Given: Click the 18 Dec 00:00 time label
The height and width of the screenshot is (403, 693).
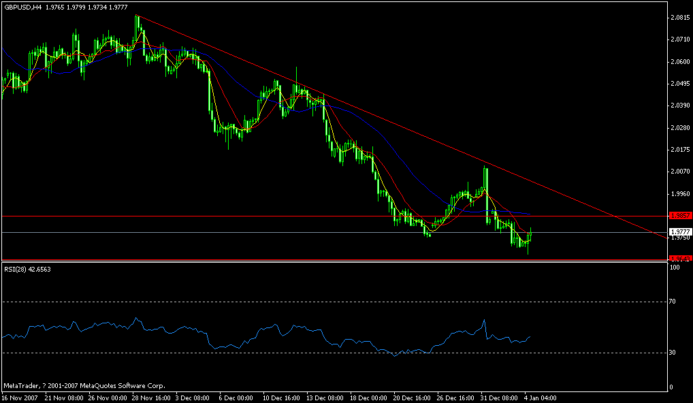Looking at the screenshot, I should click(x=368, y=398).
